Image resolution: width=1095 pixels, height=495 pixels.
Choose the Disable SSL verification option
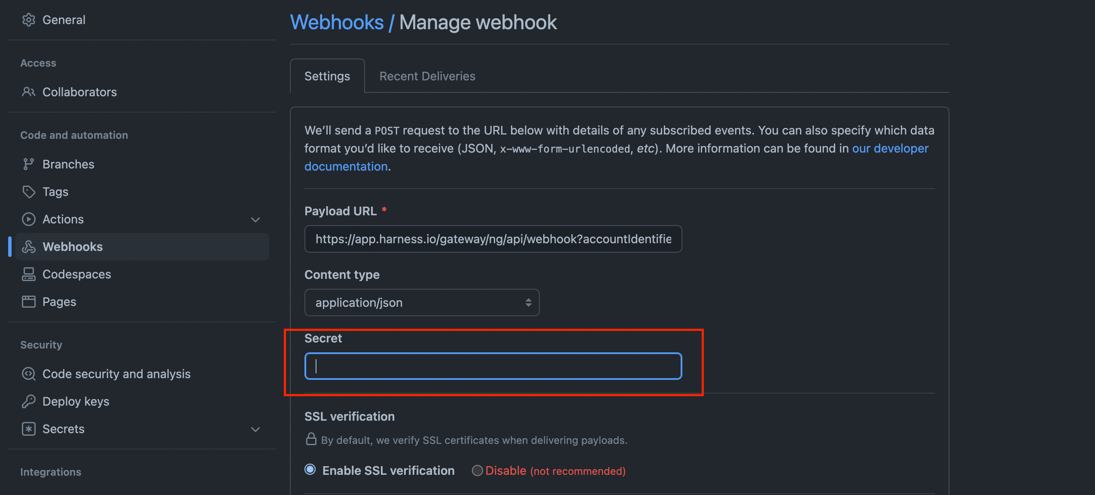tap(477, 471)
